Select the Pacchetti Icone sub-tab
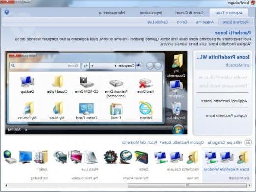 (235, 22)
